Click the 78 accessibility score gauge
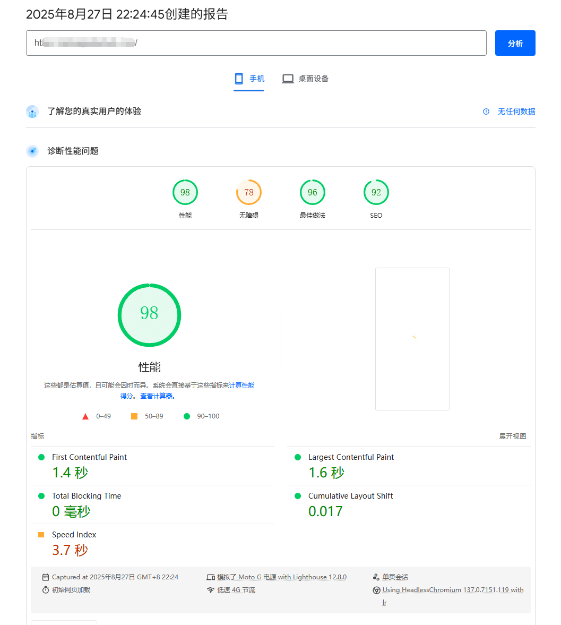Image resolution: width=561 pixels, height=625 pixels. point(248,193)
